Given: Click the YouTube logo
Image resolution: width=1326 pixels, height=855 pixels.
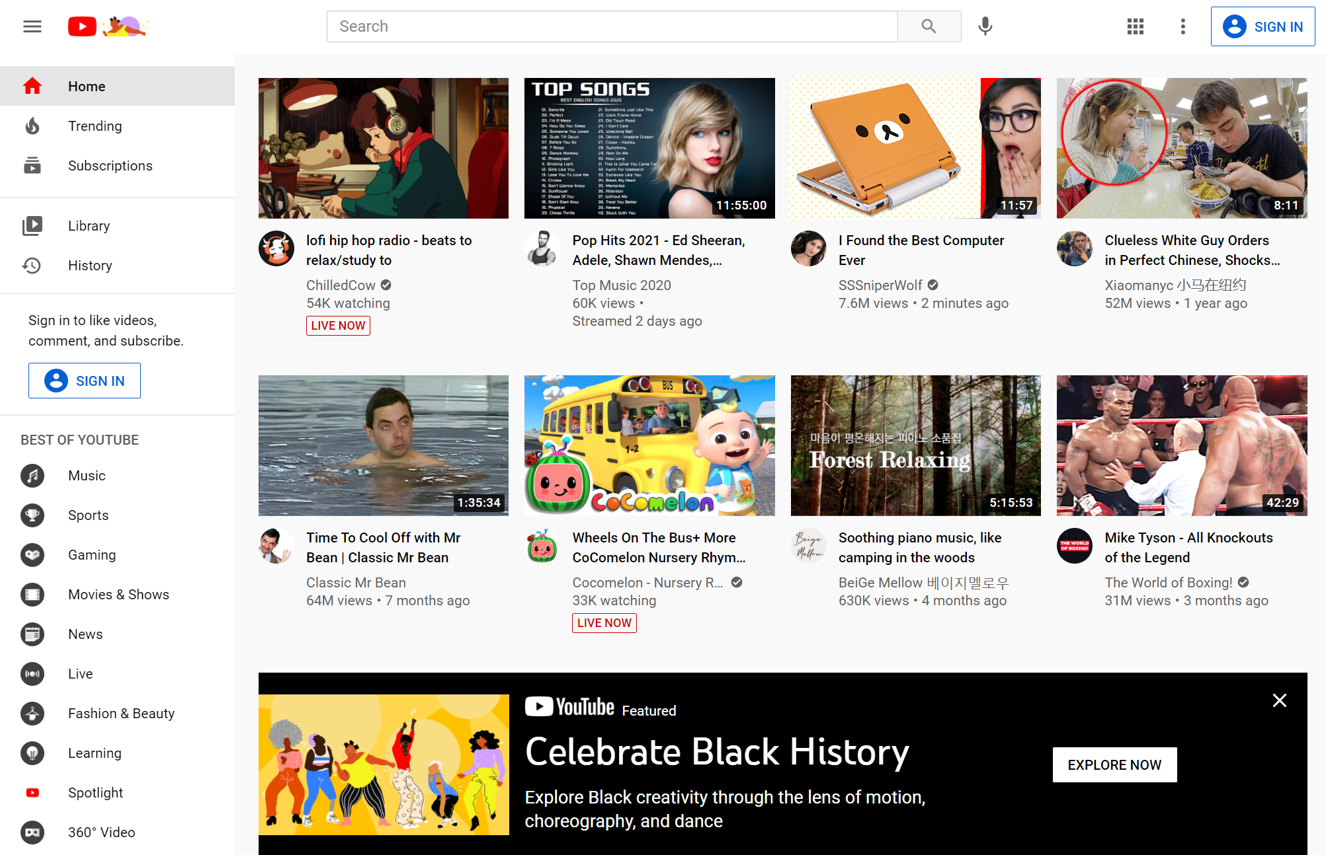Looking at the screenshot, I should 83,26.
